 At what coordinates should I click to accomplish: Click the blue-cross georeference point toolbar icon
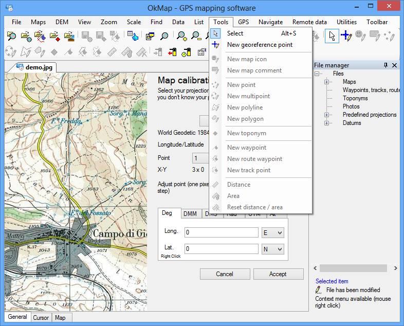point(346,36)
